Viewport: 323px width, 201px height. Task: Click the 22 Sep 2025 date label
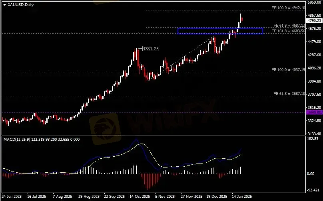pyautogui.click(x=114, y=197)
